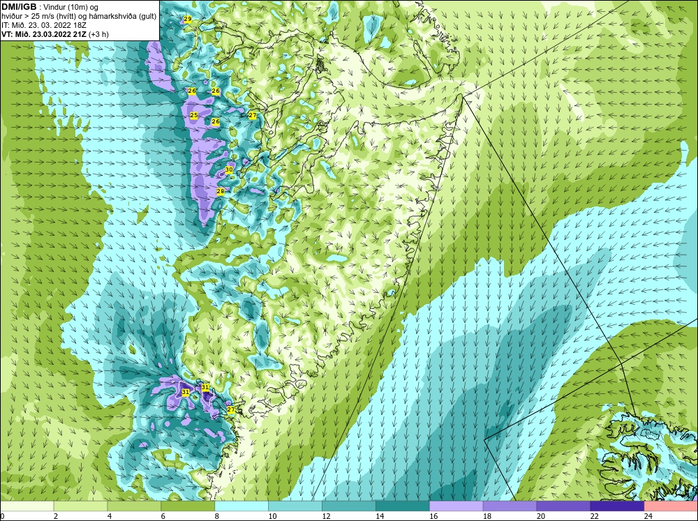Select the yellow 25 gust label

click(x=194, y=115)
